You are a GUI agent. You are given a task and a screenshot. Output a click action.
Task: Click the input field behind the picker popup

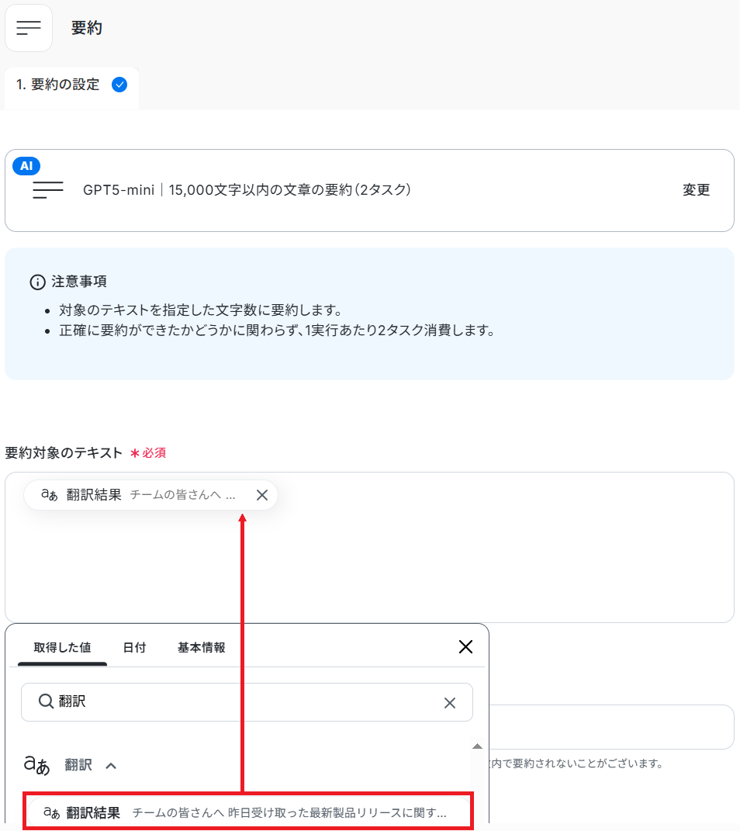pos(611,726)
